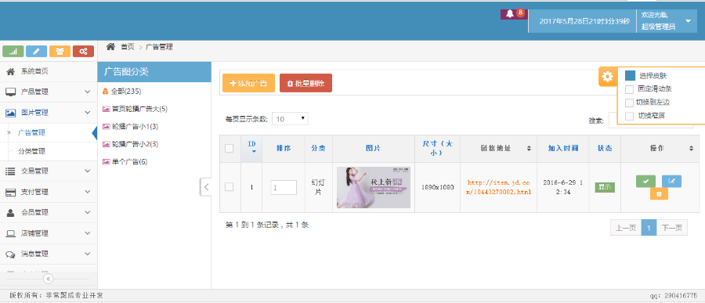The height and width of the screenshot is (303, 705).
Task: Collapse the category panel with left chevron
Action: (205, 187)
